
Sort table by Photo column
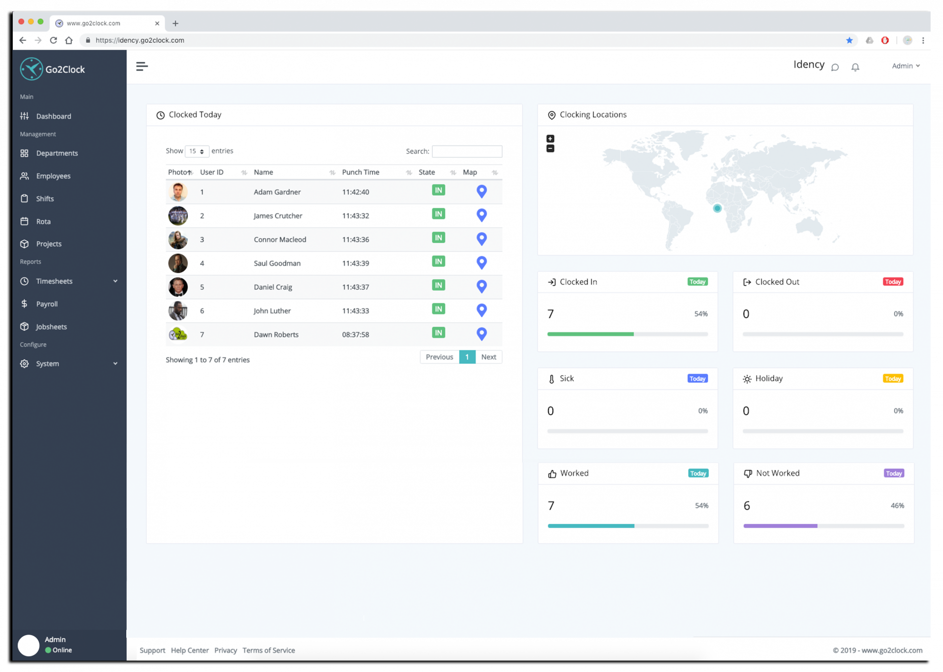[180, 172]
